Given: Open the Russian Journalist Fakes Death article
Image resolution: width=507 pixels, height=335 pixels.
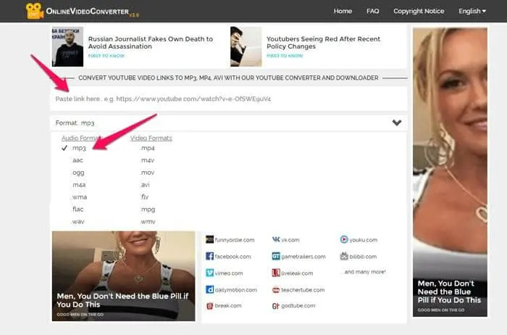Looking at the screenshot, I should [x=150, y=42].
